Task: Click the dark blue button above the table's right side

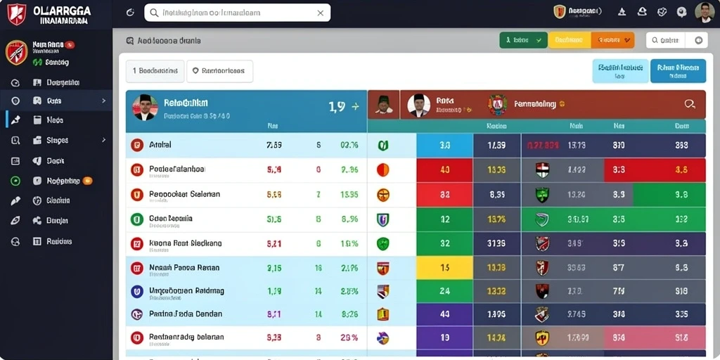Action: coord(678,71)
